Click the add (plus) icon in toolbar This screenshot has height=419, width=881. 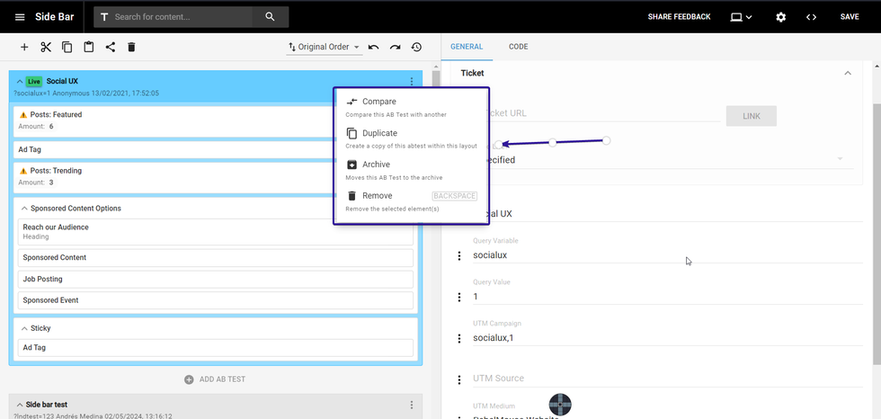[24, 48]
